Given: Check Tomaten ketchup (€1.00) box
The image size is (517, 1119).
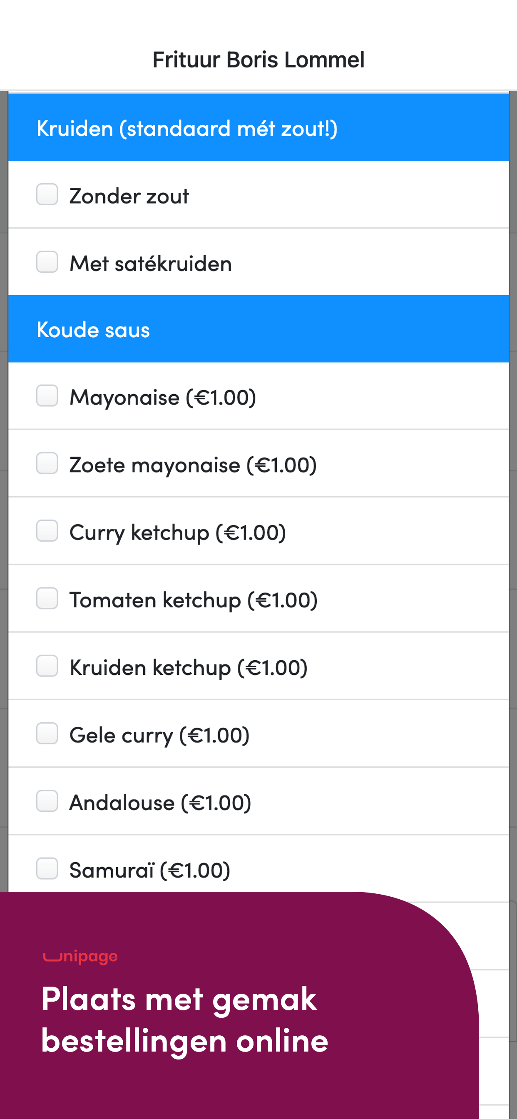Looking at the screenshot, I should pyautogui.click(x=47, y=599).
